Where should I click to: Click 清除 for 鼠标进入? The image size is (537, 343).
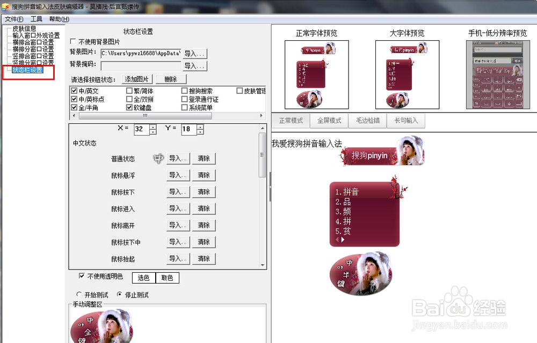pos(204,208)
